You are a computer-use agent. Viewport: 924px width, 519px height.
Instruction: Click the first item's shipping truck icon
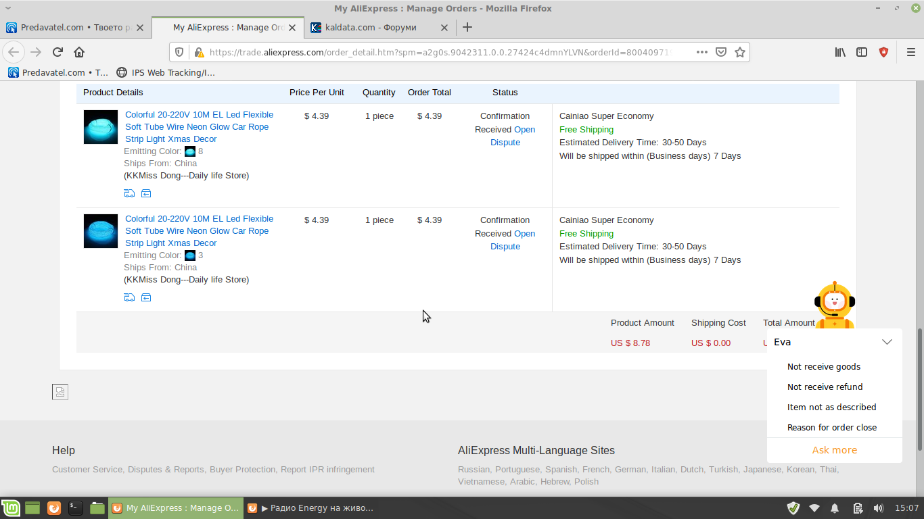click(x=130, y=193)
